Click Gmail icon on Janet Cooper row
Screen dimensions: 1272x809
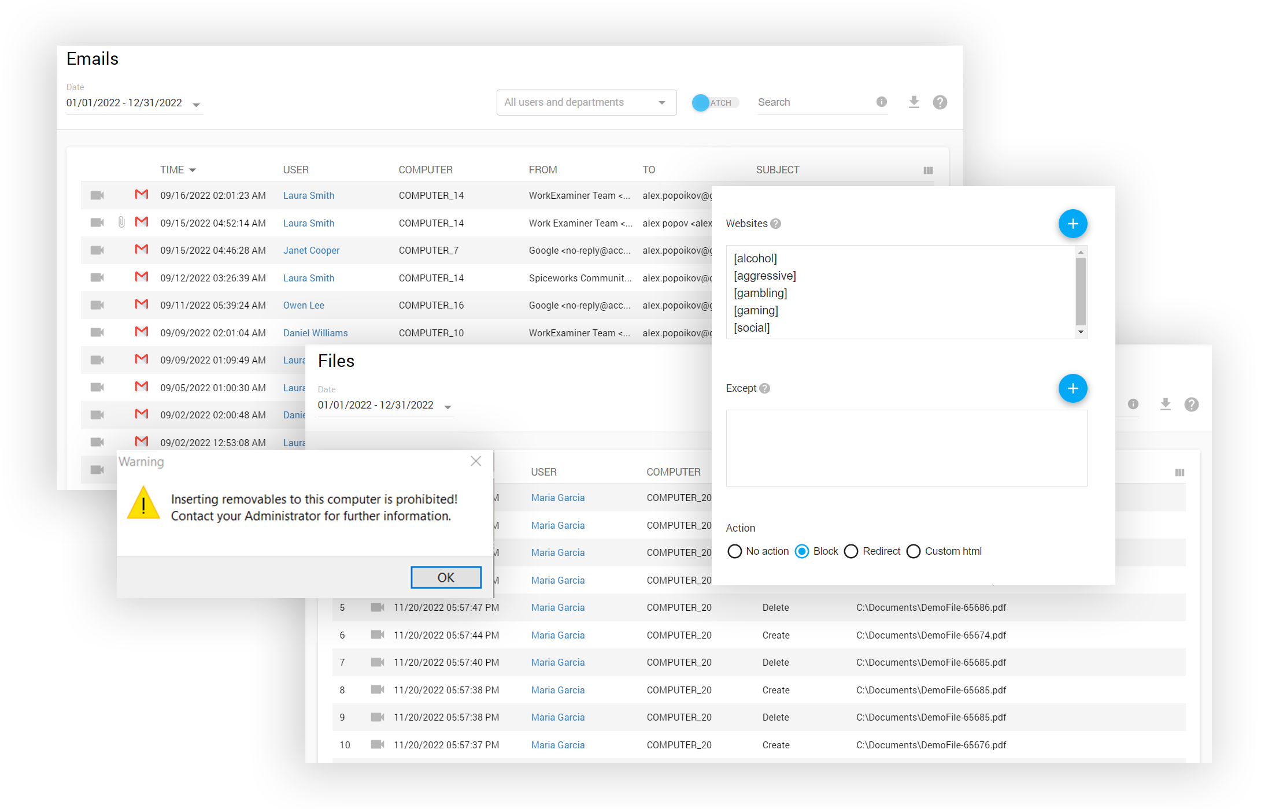142,250
